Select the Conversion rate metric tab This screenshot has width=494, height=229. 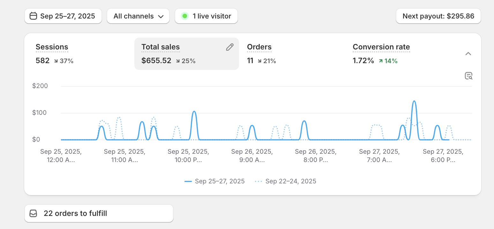click(x=381, y=47)
